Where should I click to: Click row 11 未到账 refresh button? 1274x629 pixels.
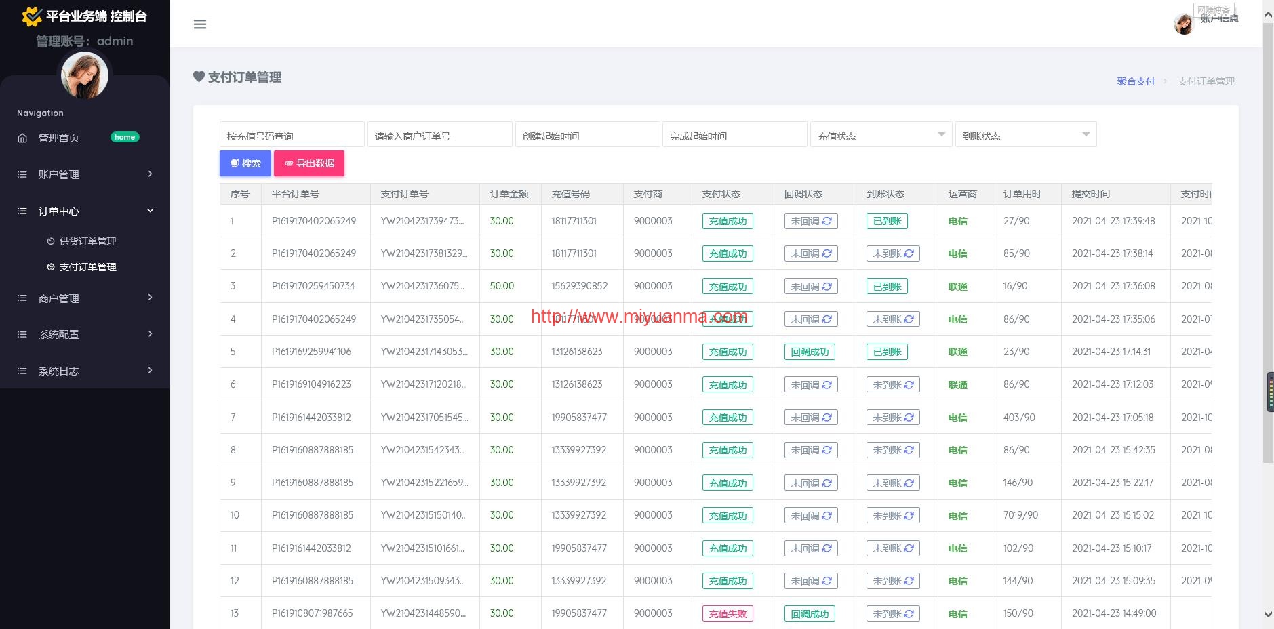tap(893, 548)
